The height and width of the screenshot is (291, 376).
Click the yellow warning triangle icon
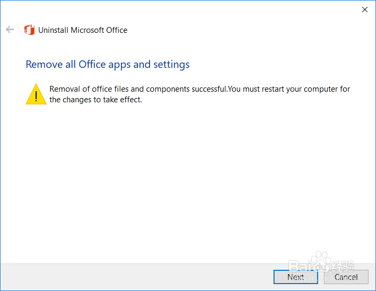click(x=36, y=94)
